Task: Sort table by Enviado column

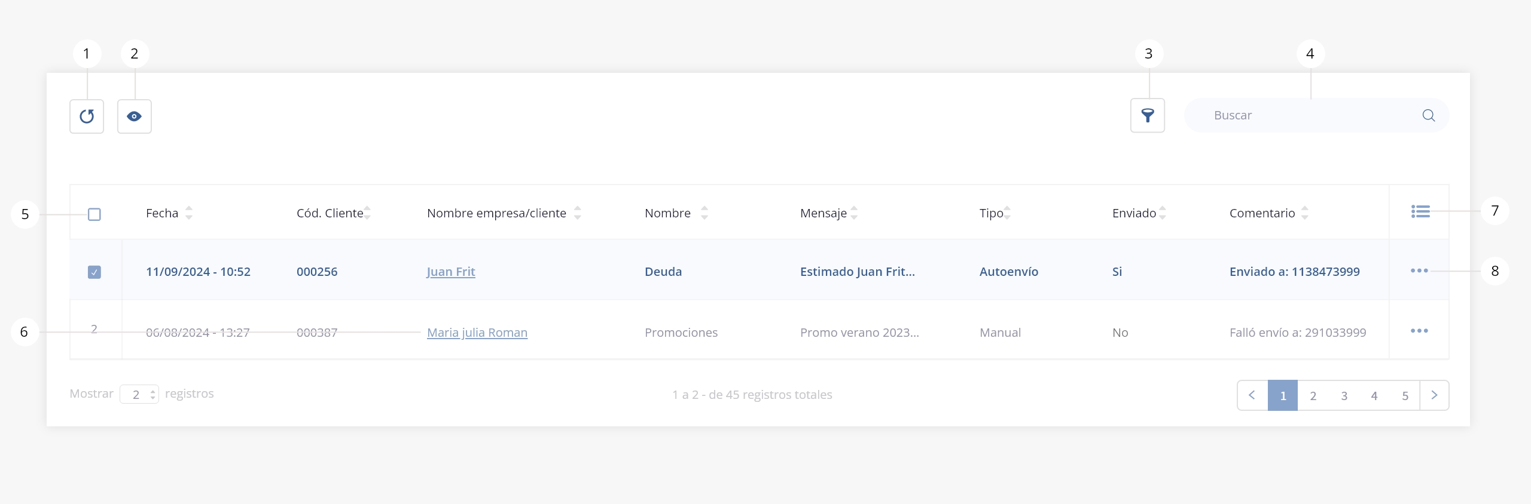Action: click(1162, 213)
